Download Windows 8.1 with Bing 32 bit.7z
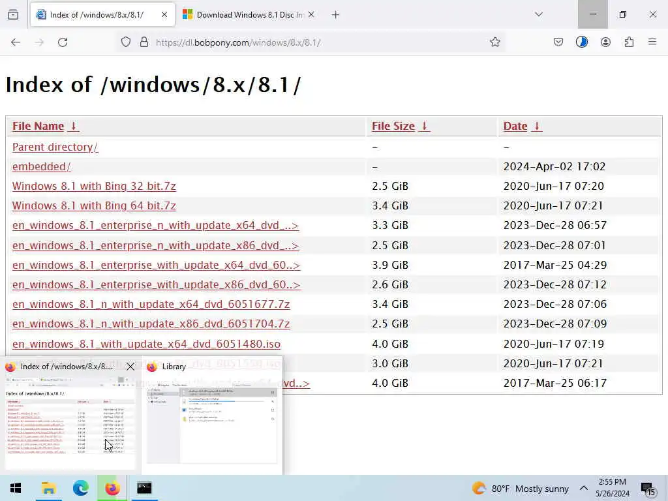Image resolution: width=668 pixels, height=501 pixels. (94, 186)
